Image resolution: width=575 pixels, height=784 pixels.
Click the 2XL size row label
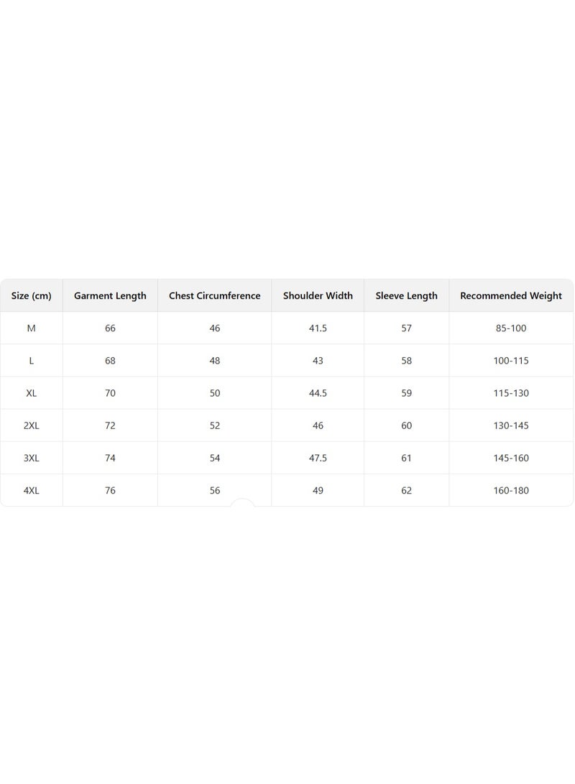[x=32, y=425]
